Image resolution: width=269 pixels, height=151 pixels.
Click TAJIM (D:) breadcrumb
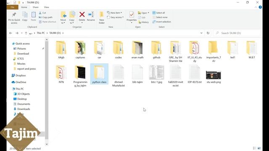55,33
